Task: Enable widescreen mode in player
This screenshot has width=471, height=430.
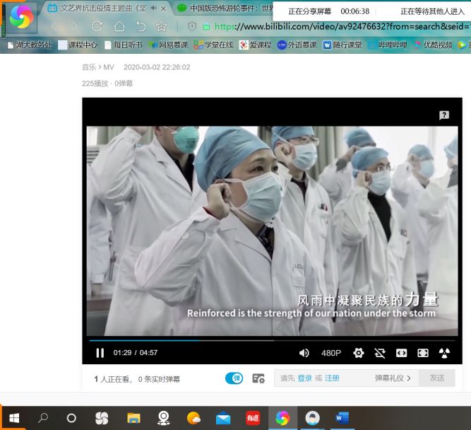Action: pos(401,353)
